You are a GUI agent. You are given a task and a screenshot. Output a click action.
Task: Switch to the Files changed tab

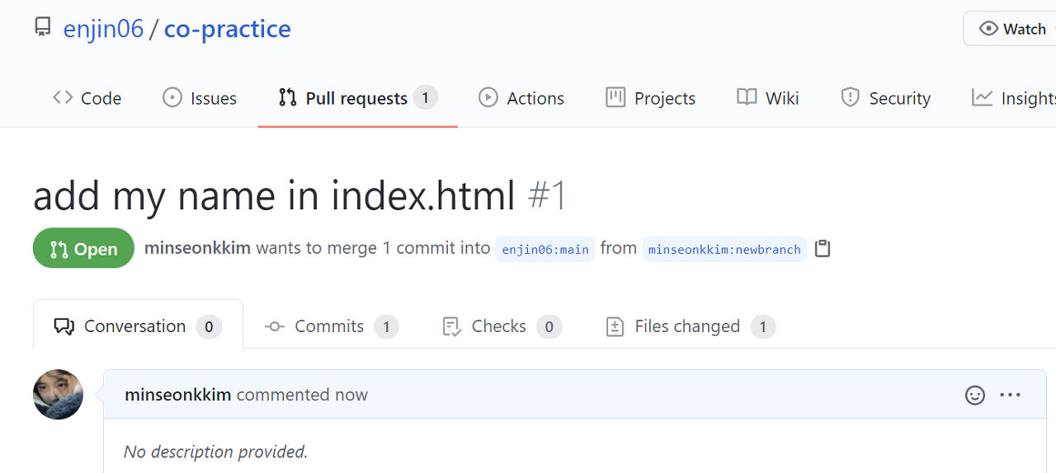click(x=691, y=326)
